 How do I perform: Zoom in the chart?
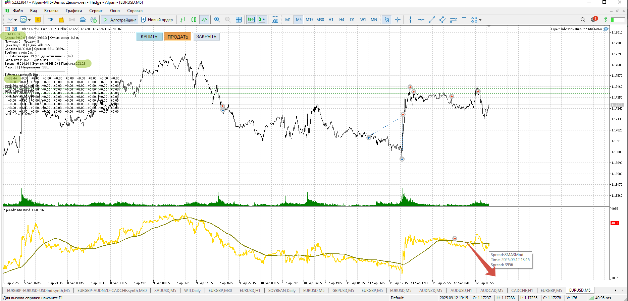[x=217, y=20]
